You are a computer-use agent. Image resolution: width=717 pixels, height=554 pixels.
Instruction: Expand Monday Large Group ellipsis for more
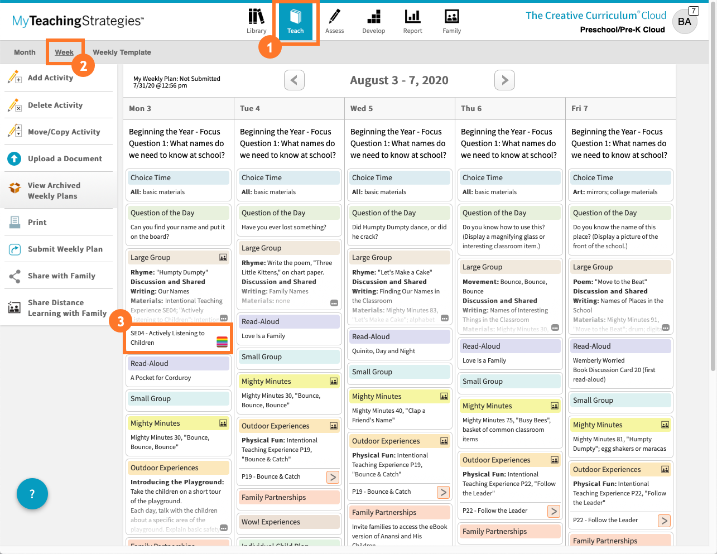click(x=224, y=318)
